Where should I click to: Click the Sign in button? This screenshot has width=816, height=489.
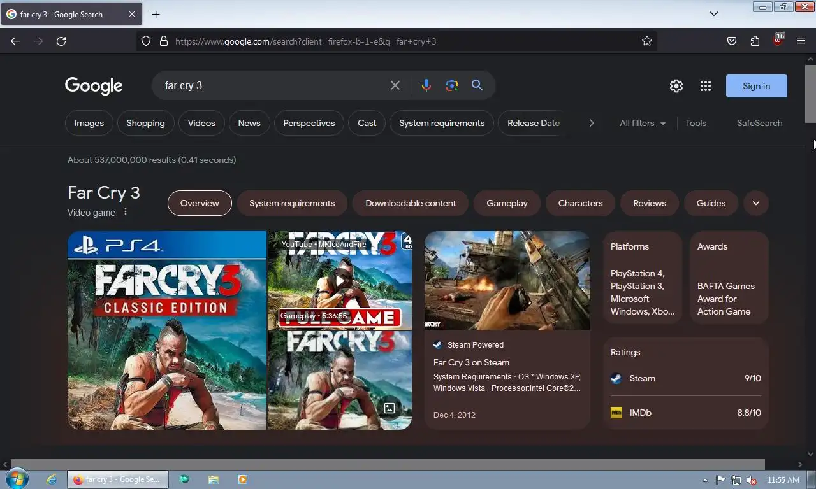pos(757,86)
